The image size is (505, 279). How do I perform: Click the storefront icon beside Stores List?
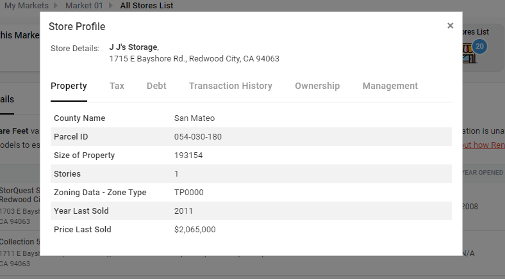[470, 53]
